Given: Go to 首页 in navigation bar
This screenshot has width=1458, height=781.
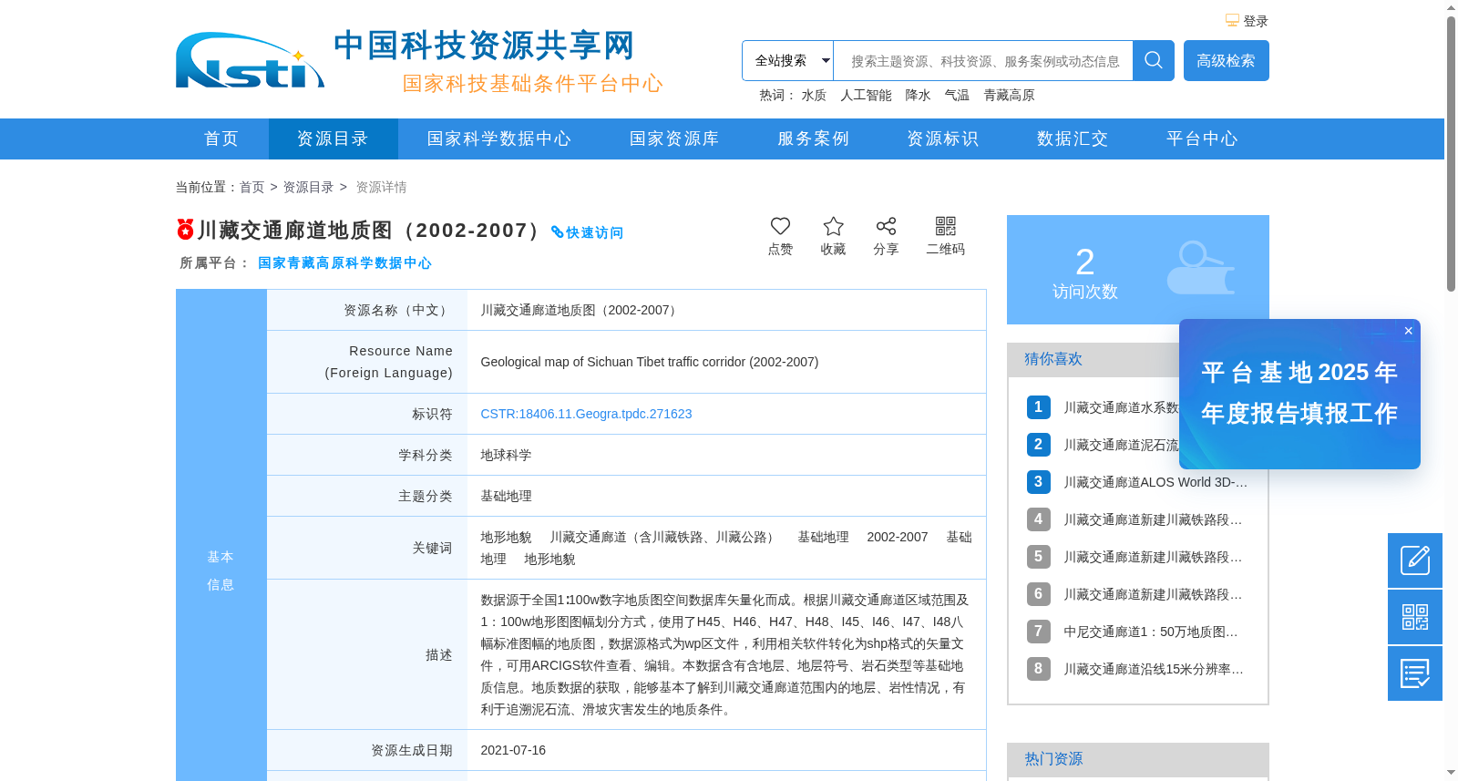Looking at the screenshot, I should (221, 139).
